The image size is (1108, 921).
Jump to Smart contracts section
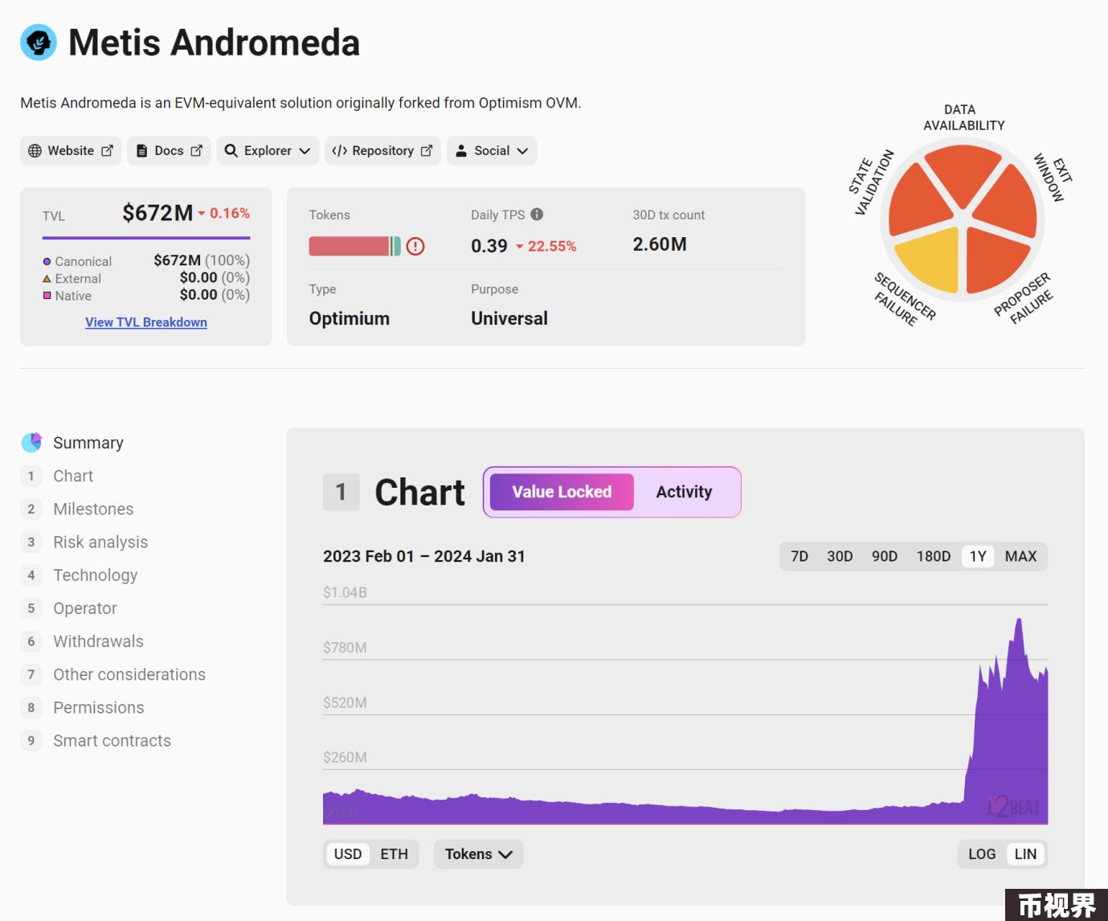click(x=112, y=740)
